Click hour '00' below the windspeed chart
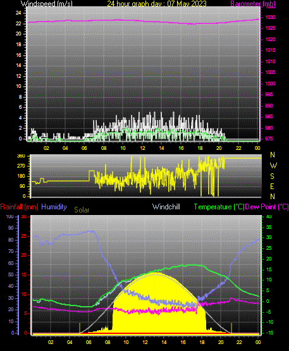Image resolution: width=289 pixels, height=351 pixels. click(257, 148)
